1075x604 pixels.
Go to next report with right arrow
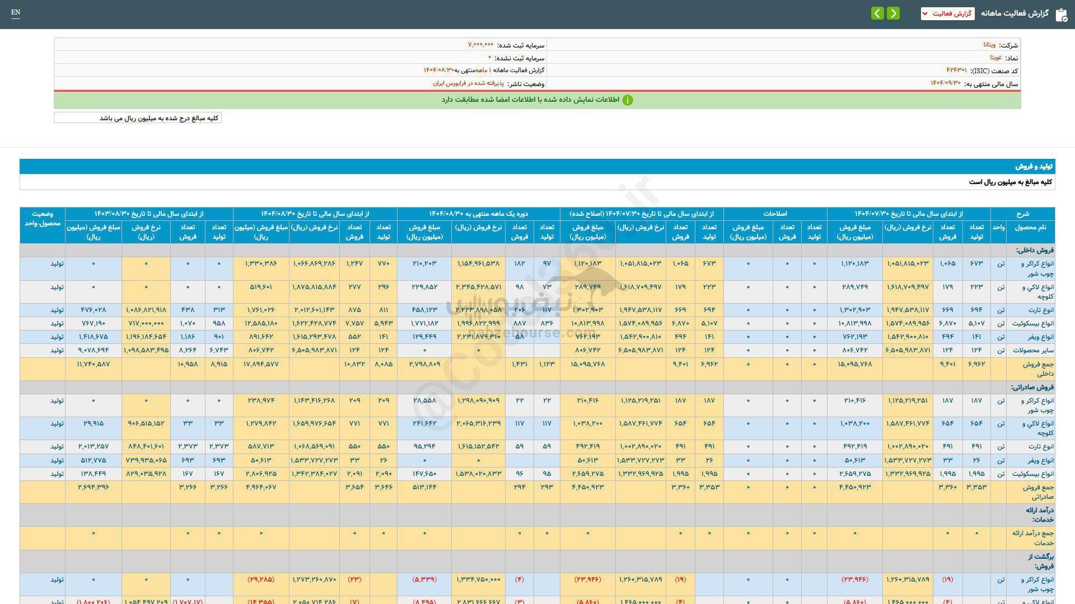(x=894, y=13)
